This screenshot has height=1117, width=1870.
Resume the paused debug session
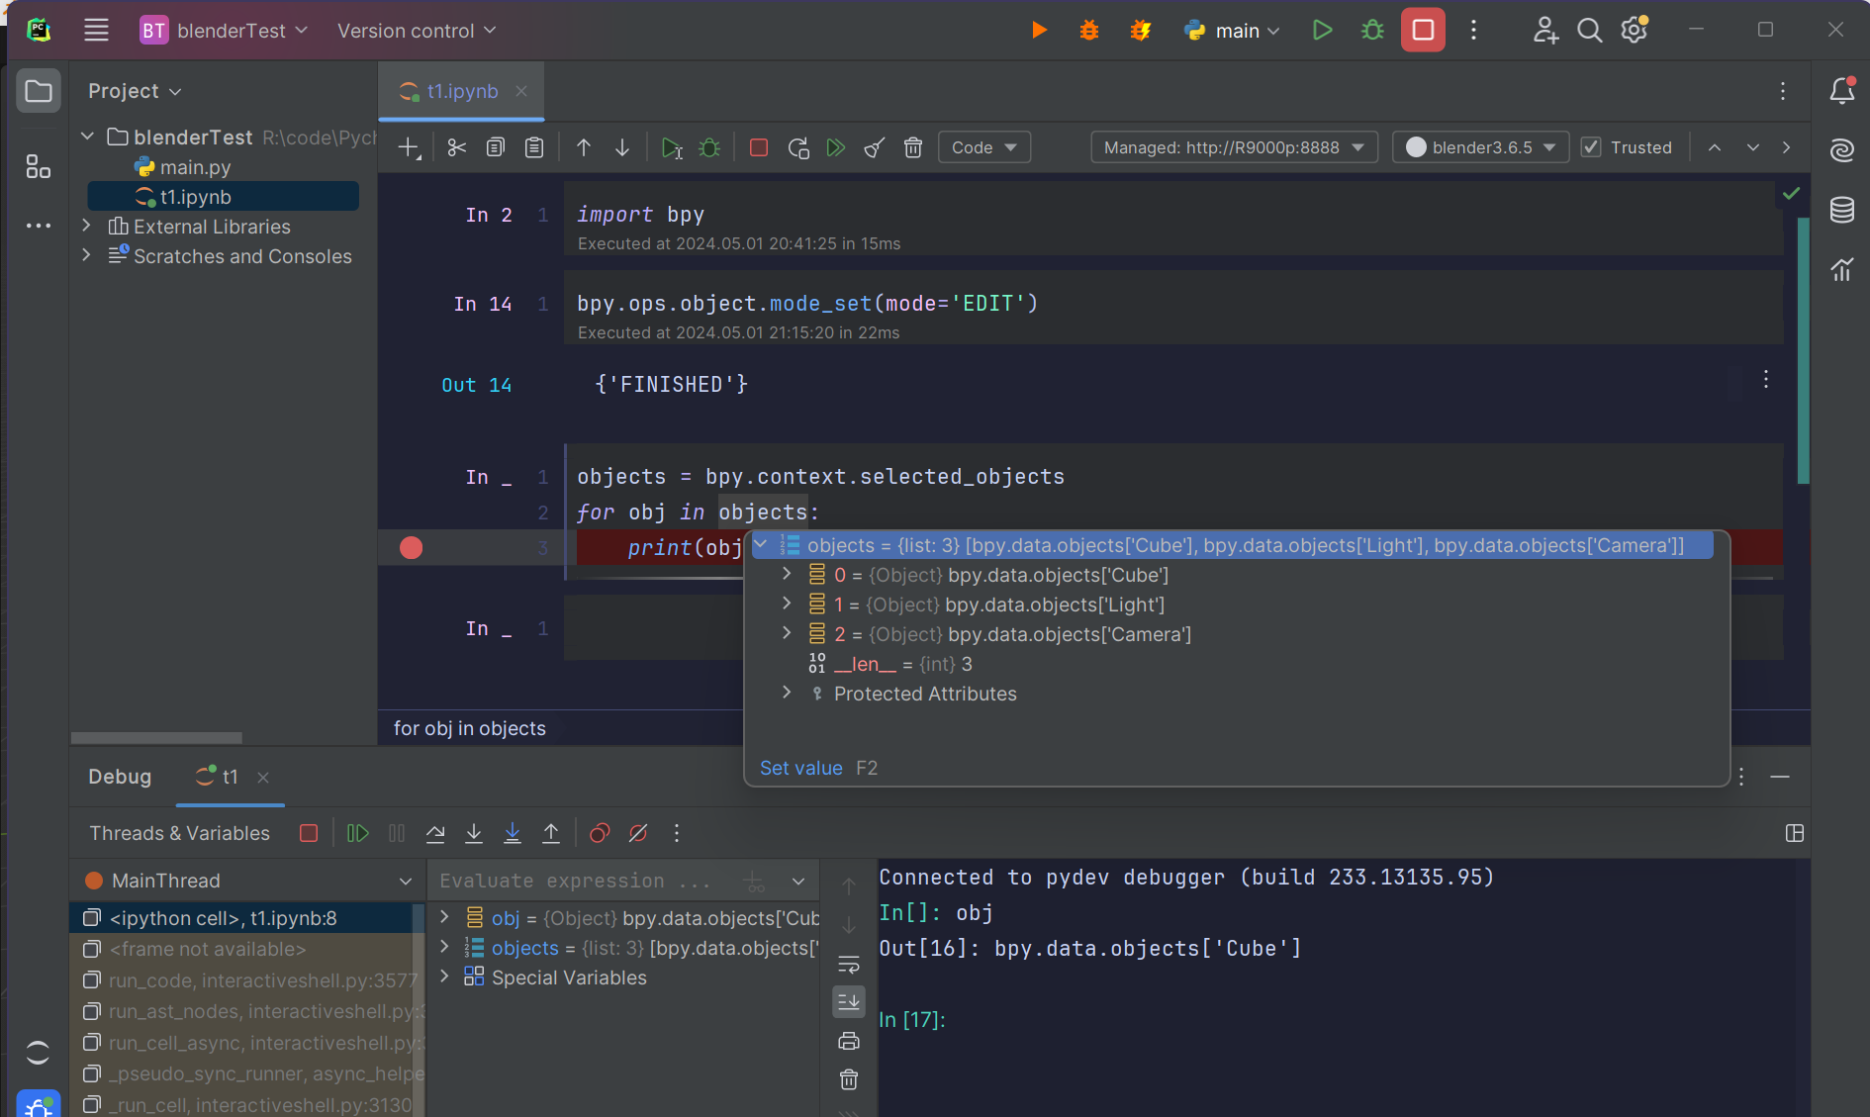pyautogui.click(x=357, y=832)
